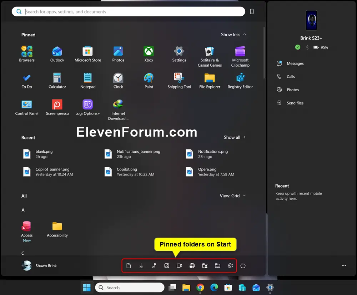This screenshot has height=295, width=357.
Task: Open the Access app in the All list
Action: pyautogui.click(x=27, y=232)
